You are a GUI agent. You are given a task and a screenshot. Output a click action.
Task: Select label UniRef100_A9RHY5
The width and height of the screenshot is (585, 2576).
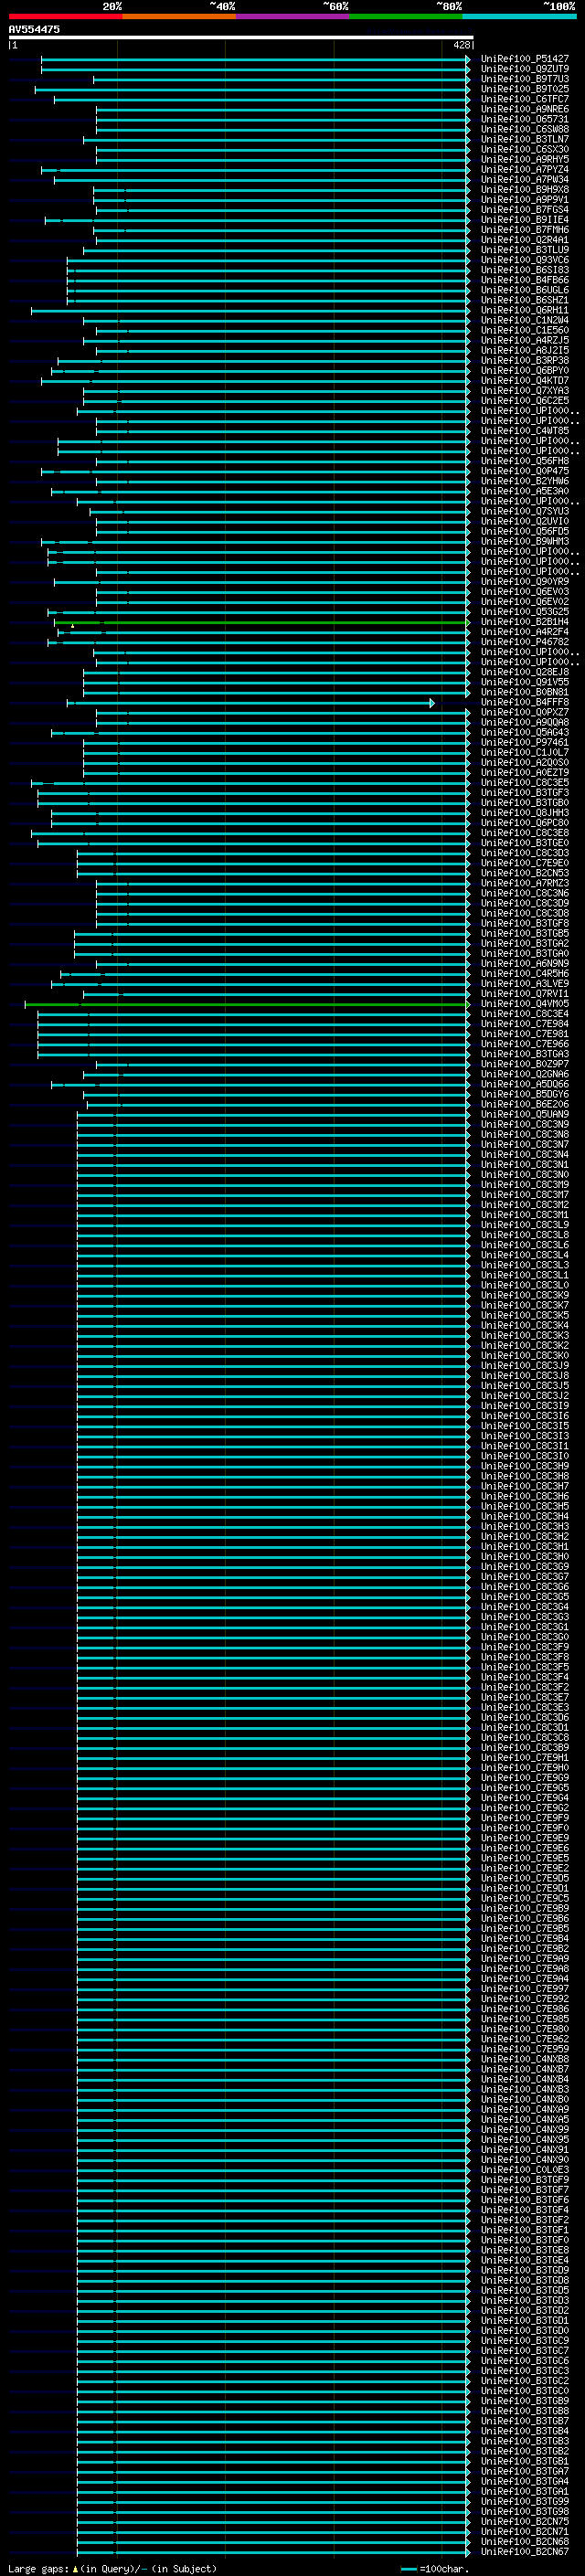(524, 160)
